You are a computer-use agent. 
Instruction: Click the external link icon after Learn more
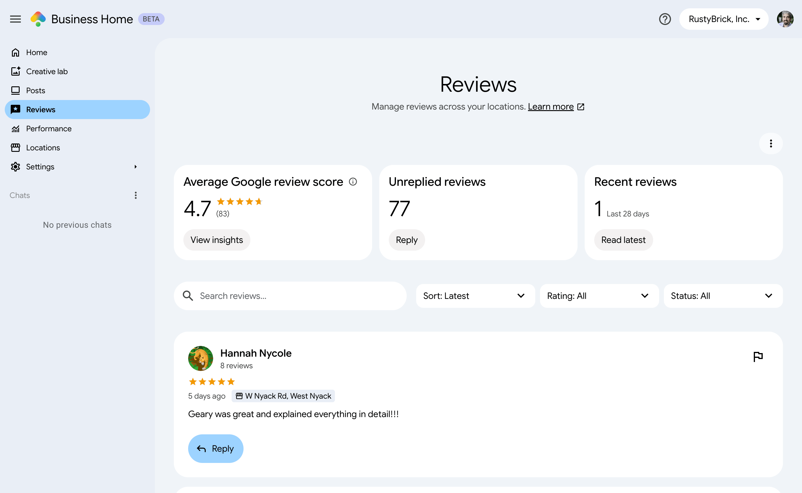point(581,107)
